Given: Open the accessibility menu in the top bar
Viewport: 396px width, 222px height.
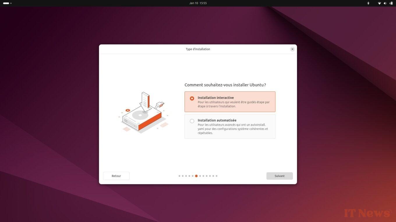Looking at the screenshot, I should [x=368, y=3].
